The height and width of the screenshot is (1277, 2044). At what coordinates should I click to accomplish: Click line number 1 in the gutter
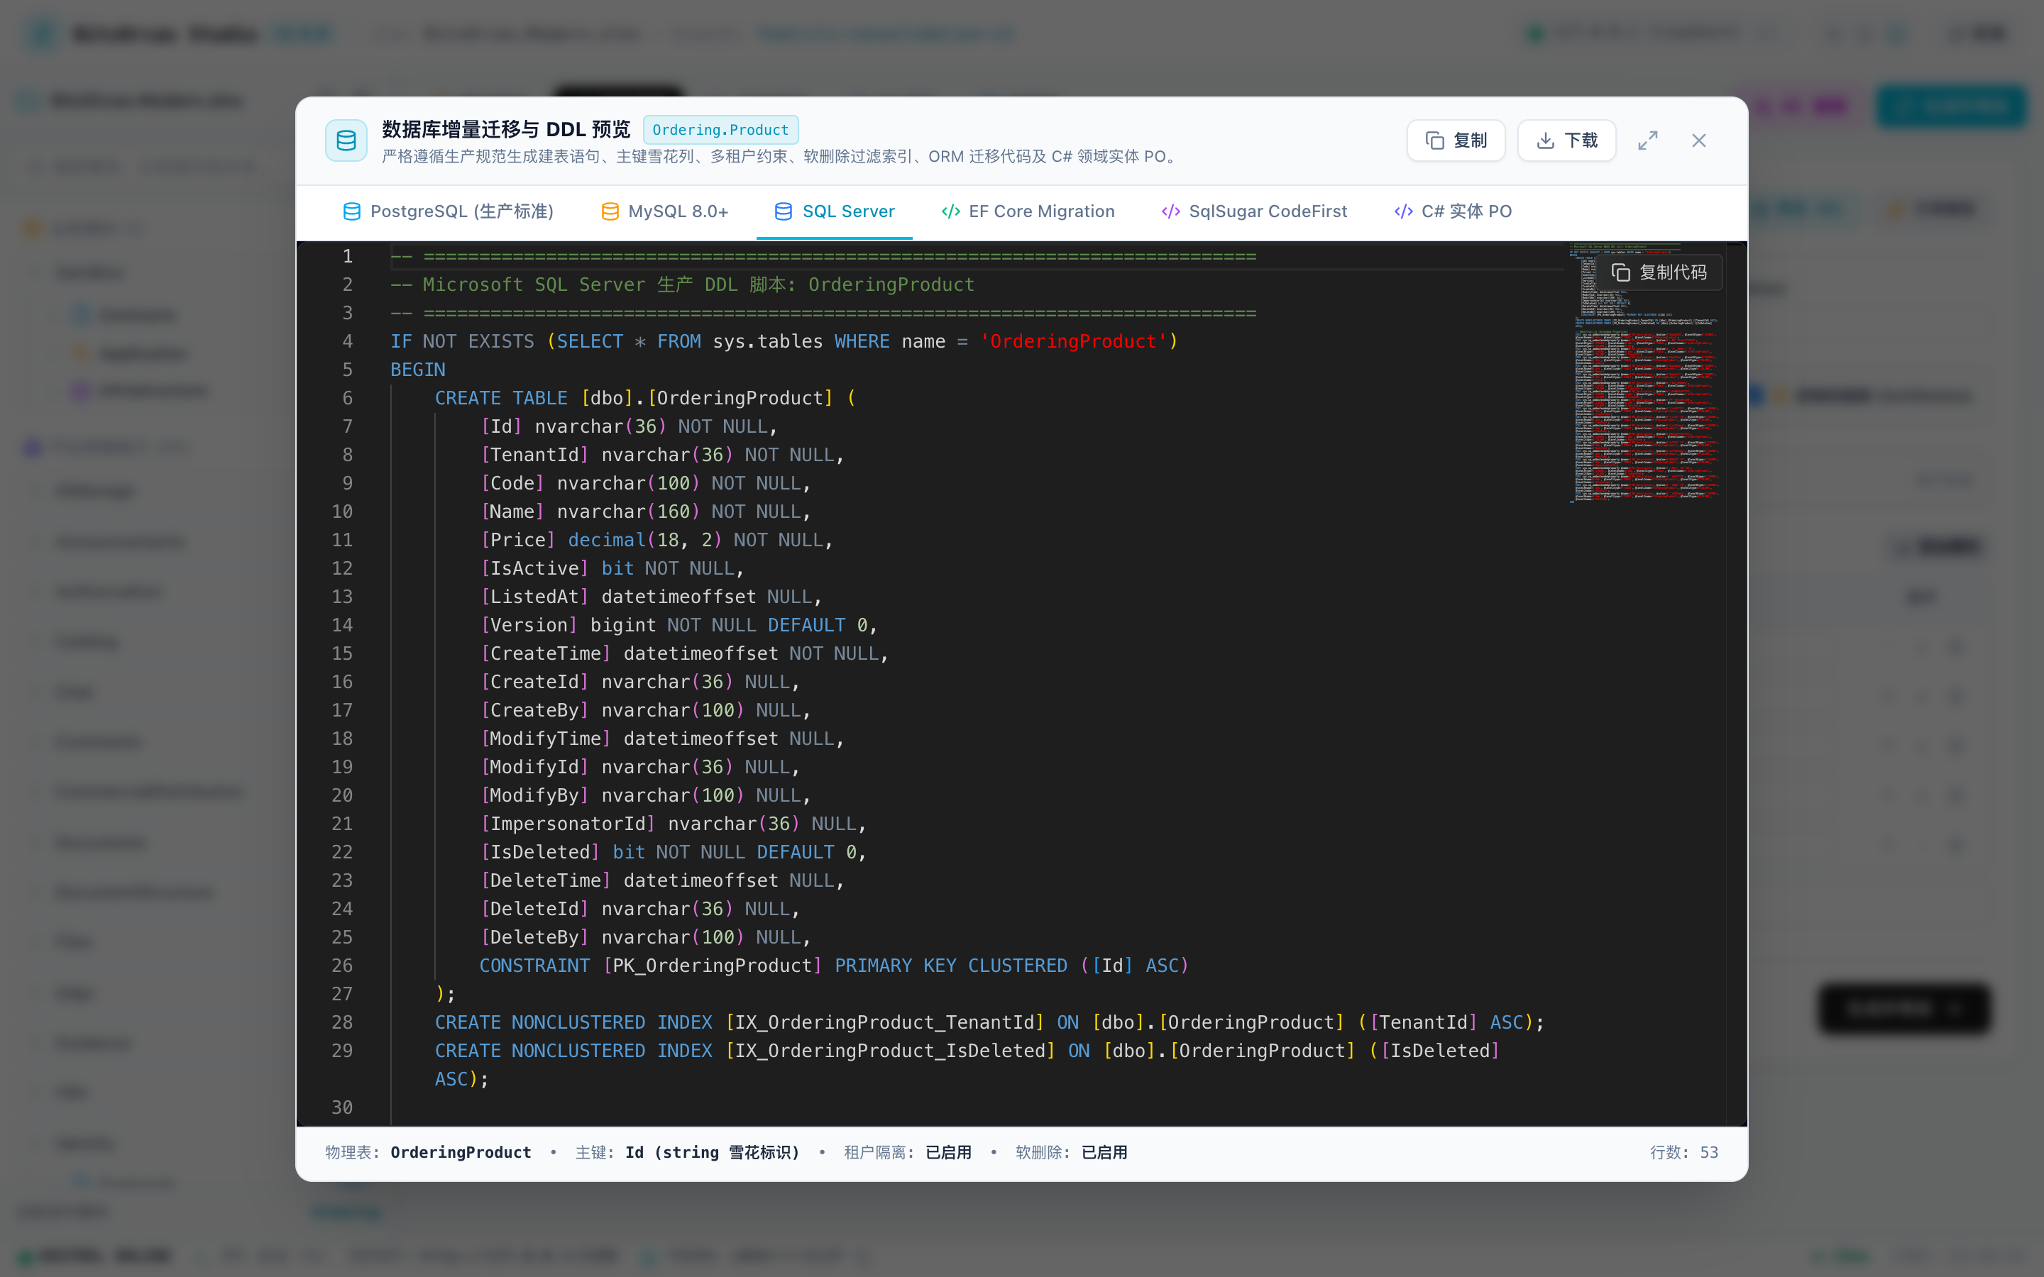(x=347, y=256)
